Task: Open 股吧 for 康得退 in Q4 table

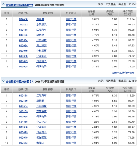Action: click(x=68, y=19)
